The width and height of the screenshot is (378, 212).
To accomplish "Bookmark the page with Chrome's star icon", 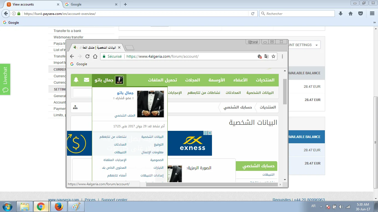I will coord(273,56).
